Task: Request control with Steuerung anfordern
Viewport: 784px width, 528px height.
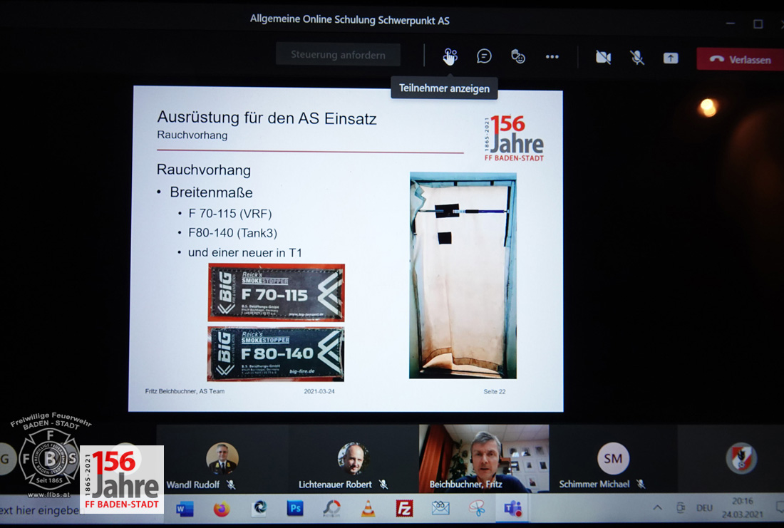Action: pos(338,54)
